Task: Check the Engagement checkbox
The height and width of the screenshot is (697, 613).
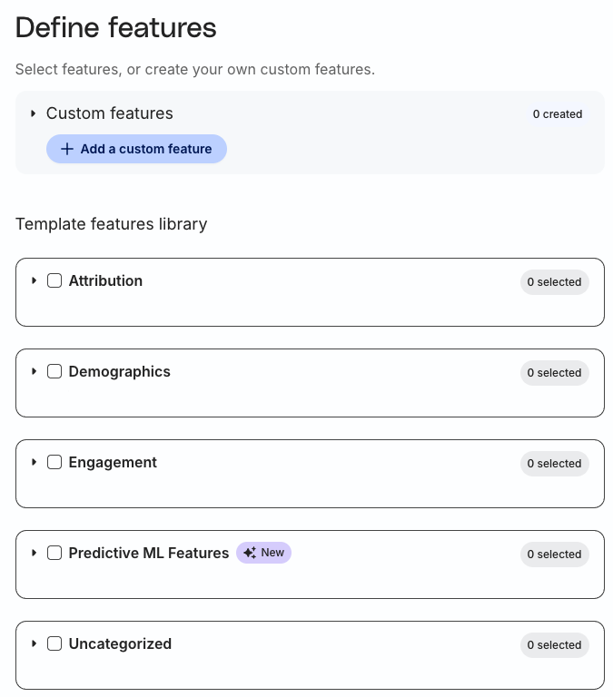Action: (54, 462)
